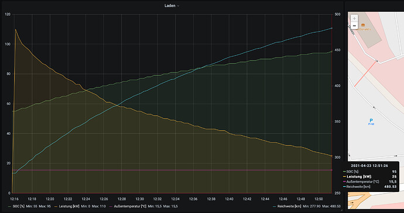
Task: Click the yellow Leistung legend color swatch
Action: click(55, 207)
